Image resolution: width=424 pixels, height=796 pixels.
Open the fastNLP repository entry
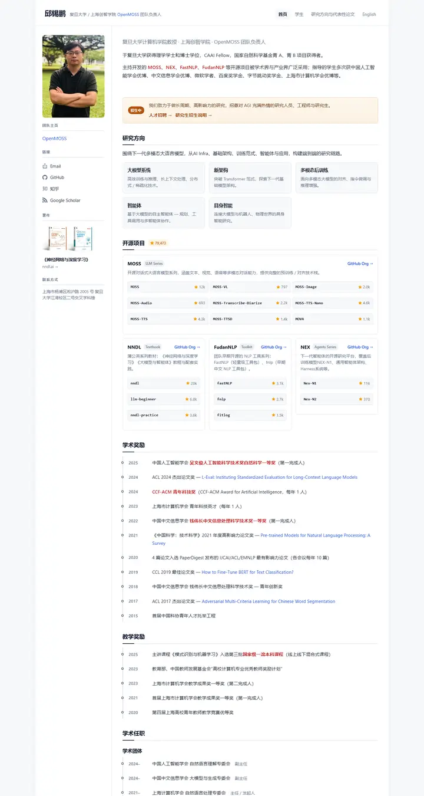point(250,383)
